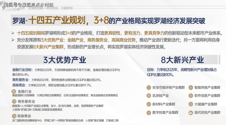Click the gold text 更有活力
This screenshot has width=226, height=125.
(132, 33)
